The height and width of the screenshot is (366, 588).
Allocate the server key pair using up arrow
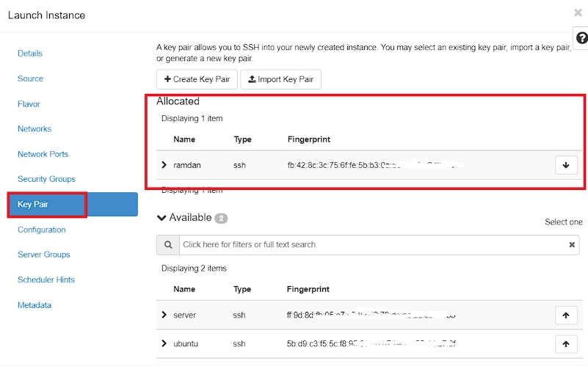point(566,315)
